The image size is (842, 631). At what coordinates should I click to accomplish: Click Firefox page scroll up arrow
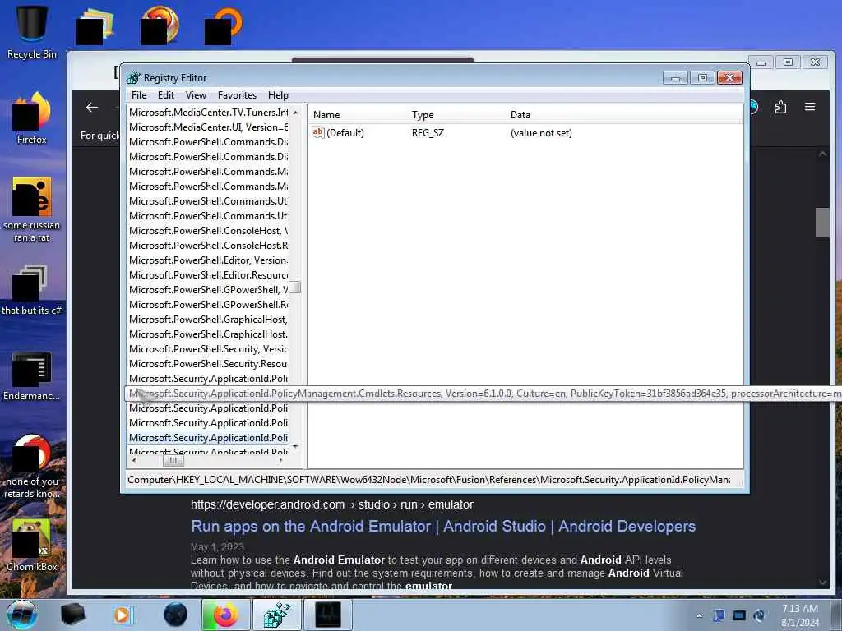pos(822,154)
